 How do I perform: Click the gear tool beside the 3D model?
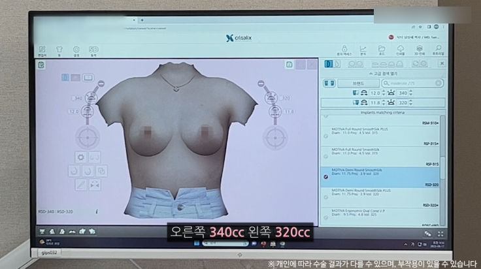point(80,157)
